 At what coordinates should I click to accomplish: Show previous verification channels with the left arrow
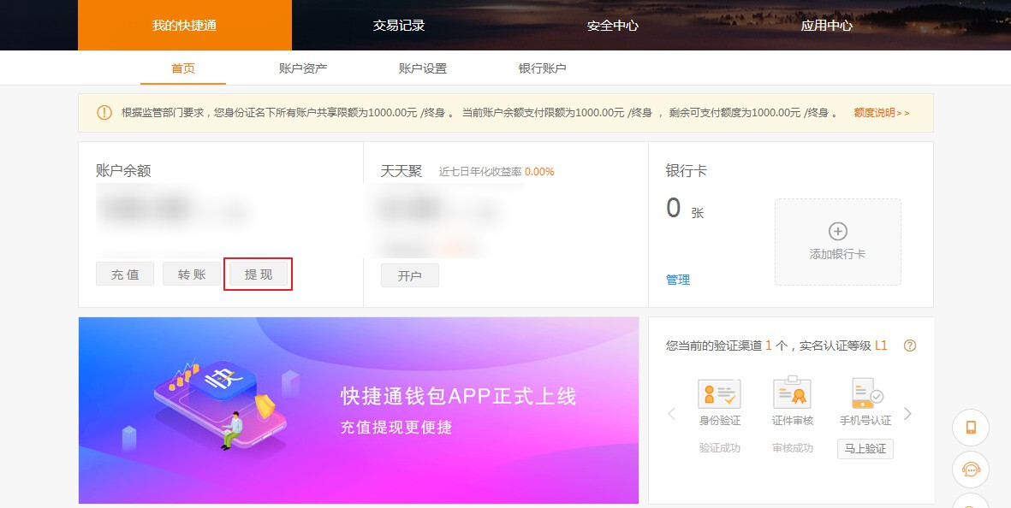pos(671,413)
